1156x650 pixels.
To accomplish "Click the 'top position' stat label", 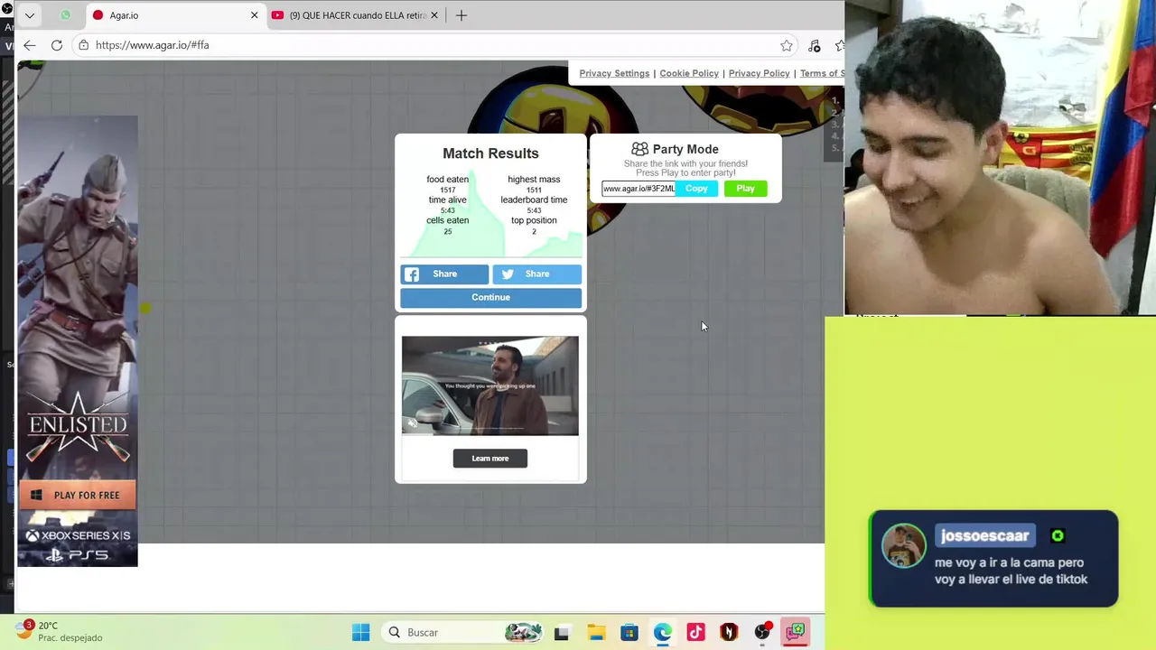I will pyautogui.click(x=534, y=220).
